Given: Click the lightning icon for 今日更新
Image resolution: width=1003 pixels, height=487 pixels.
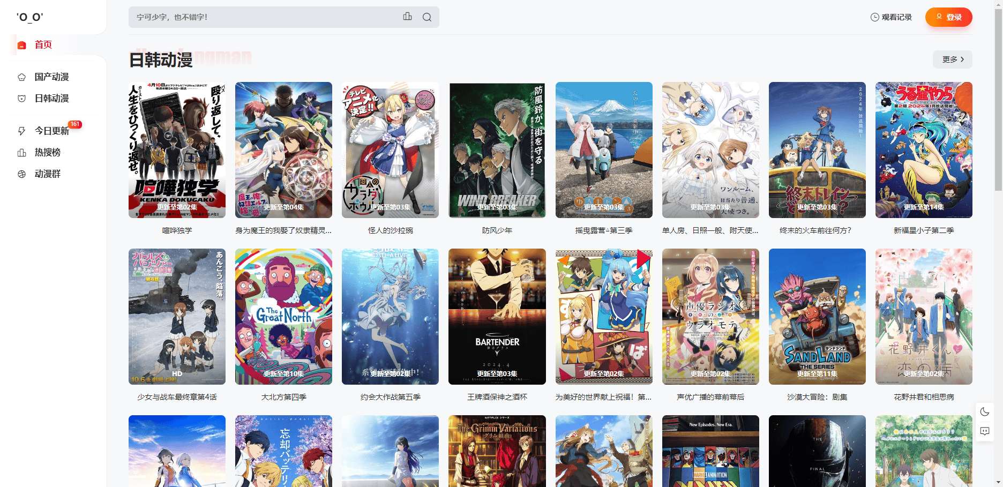Looking at the screenshot, I should click(22, 131).
